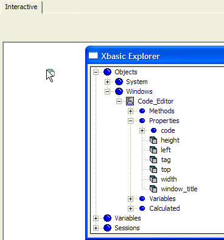
Task: Select the Code_Editor tree label
Action: point(156,101)
